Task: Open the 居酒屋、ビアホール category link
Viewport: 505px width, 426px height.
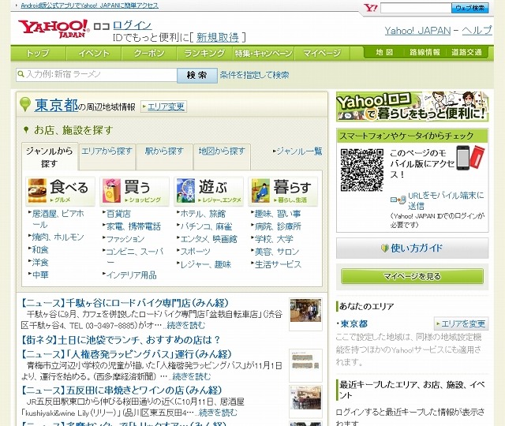Action: click(58, 219)
